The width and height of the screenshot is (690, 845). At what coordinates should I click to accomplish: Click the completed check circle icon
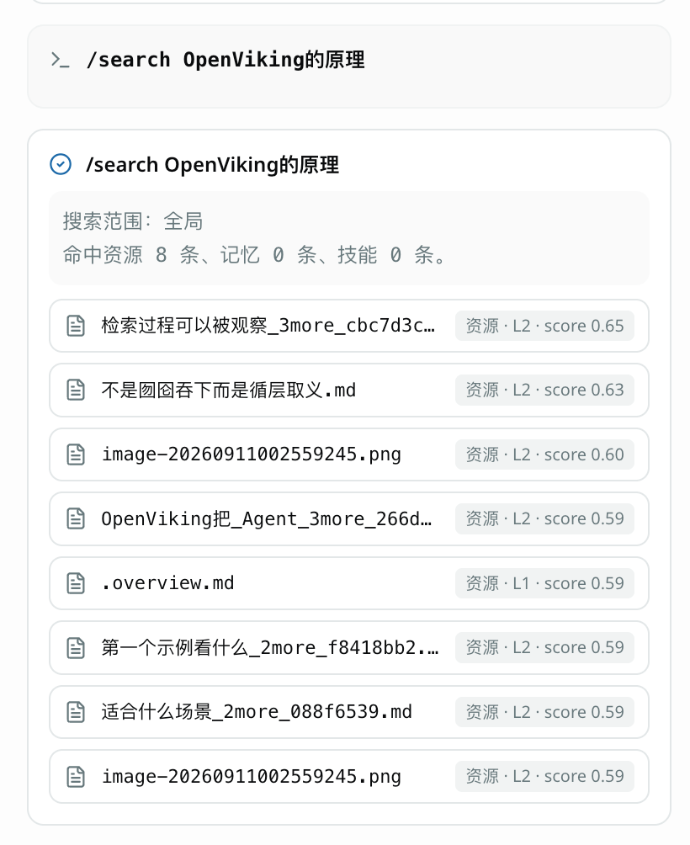pos(61,164)
